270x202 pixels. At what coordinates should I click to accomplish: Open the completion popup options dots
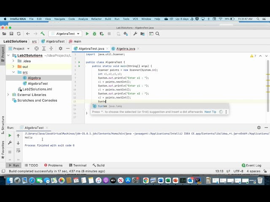[226, 112]
